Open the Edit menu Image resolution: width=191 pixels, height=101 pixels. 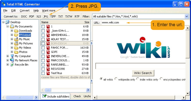(13, 10)
